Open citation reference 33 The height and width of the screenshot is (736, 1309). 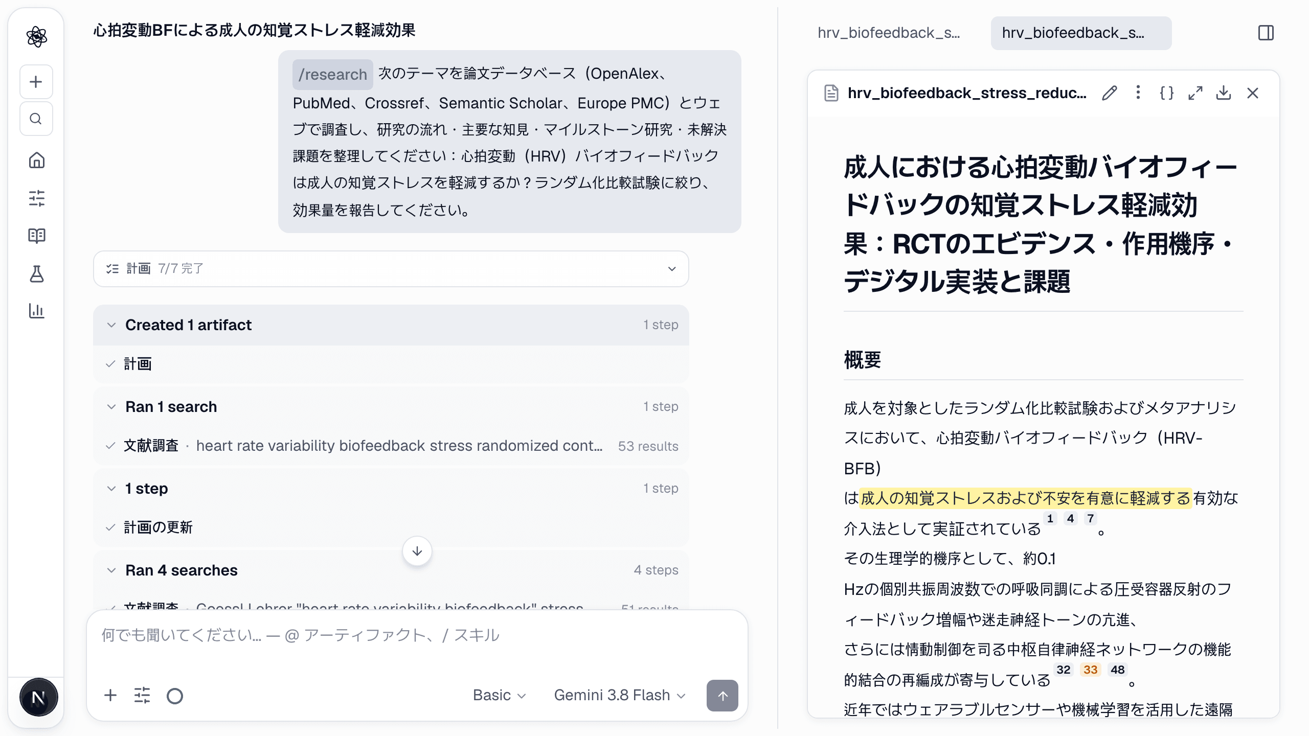pyautogui.click(x=1090, y=670)
